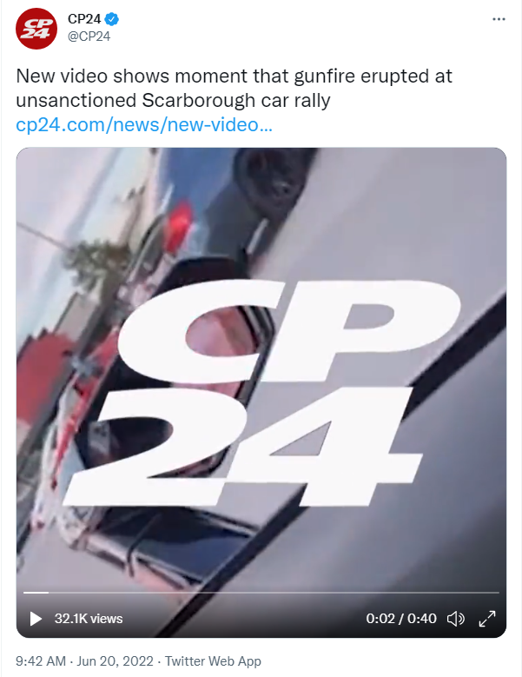Expand the video to fullscreen
Image resolution: width=522 pixels, height=677 pixels.
pos(487,618)
